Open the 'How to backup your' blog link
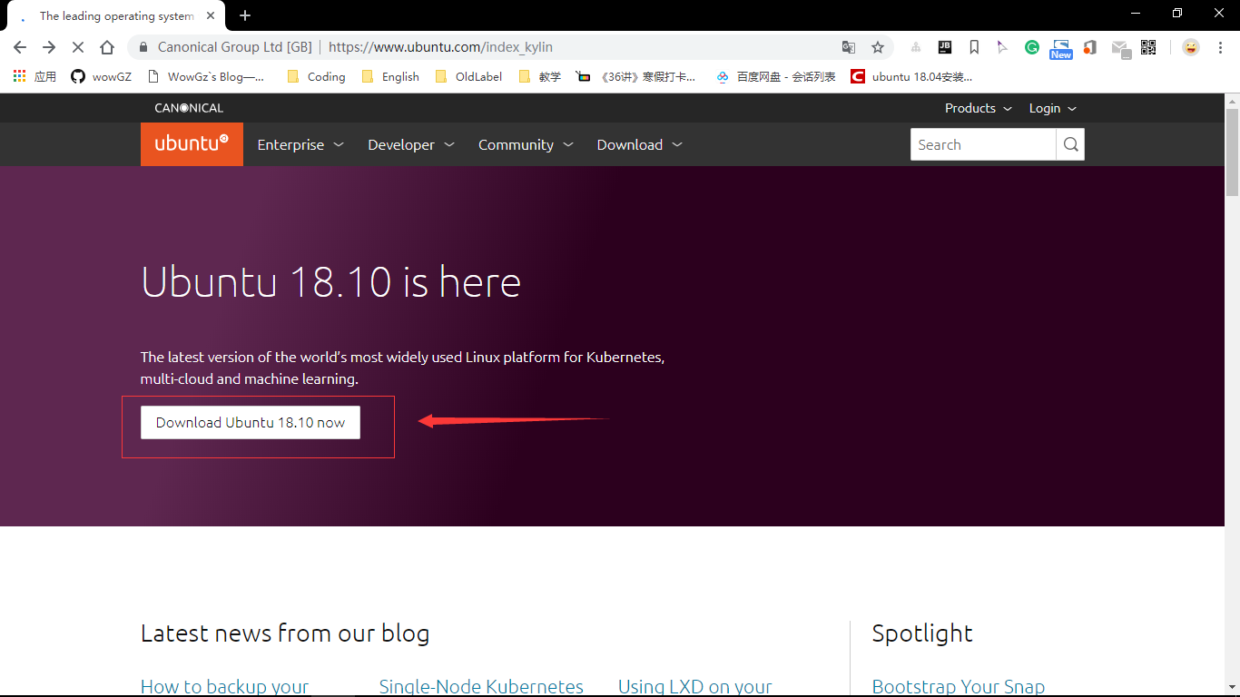1240x697 pixels. pyautogui.click(x=225, y=687)
